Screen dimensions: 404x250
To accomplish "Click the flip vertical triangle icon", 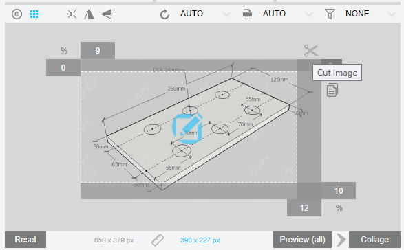I will pos(107,14).
